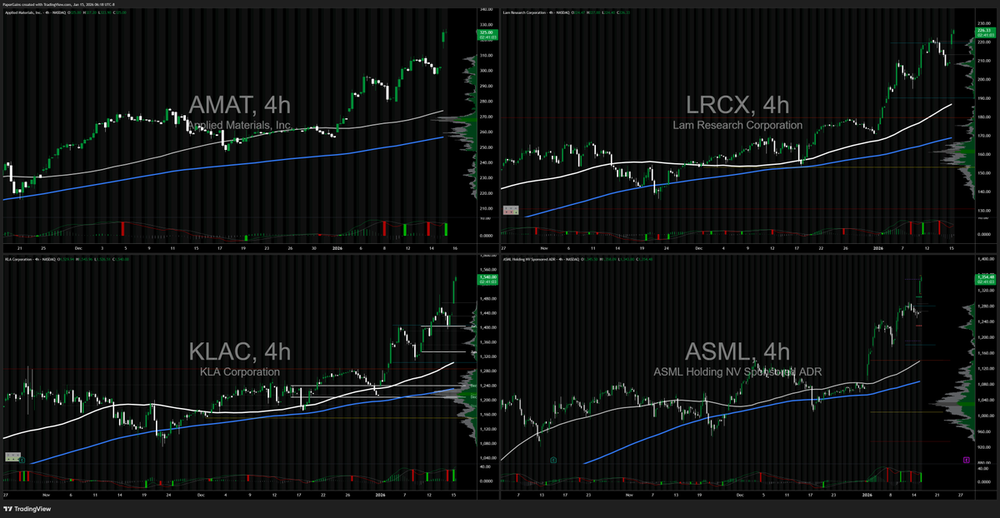Click the ASML current price label 1,354.48
This screenshot has width=1000, height=518.
(984, 280)
